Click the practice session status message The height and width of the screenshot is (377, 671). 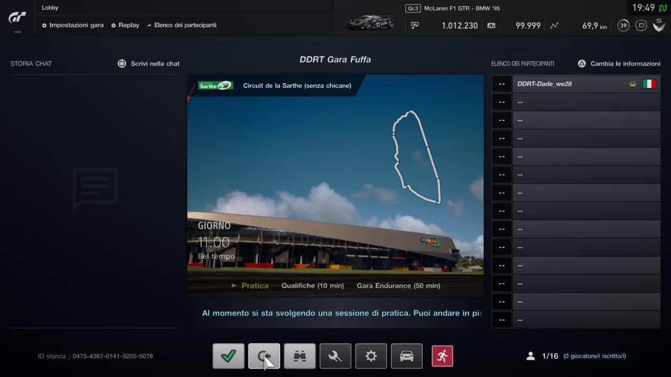[x=342, y=313]
